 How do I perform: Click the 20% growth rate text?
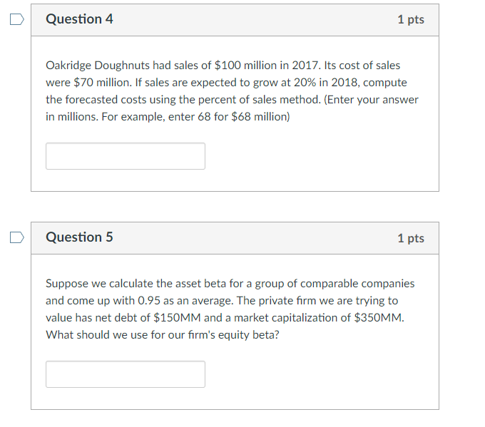305,83
